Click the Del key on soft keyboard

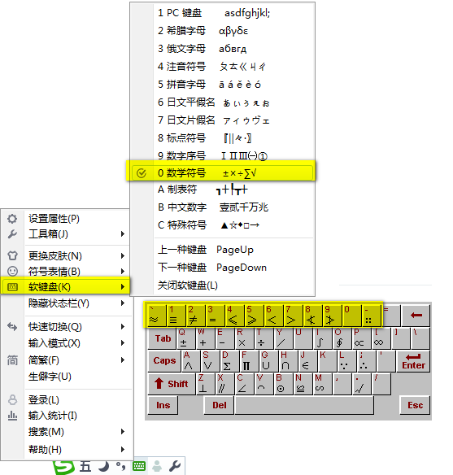coord(219,405)
